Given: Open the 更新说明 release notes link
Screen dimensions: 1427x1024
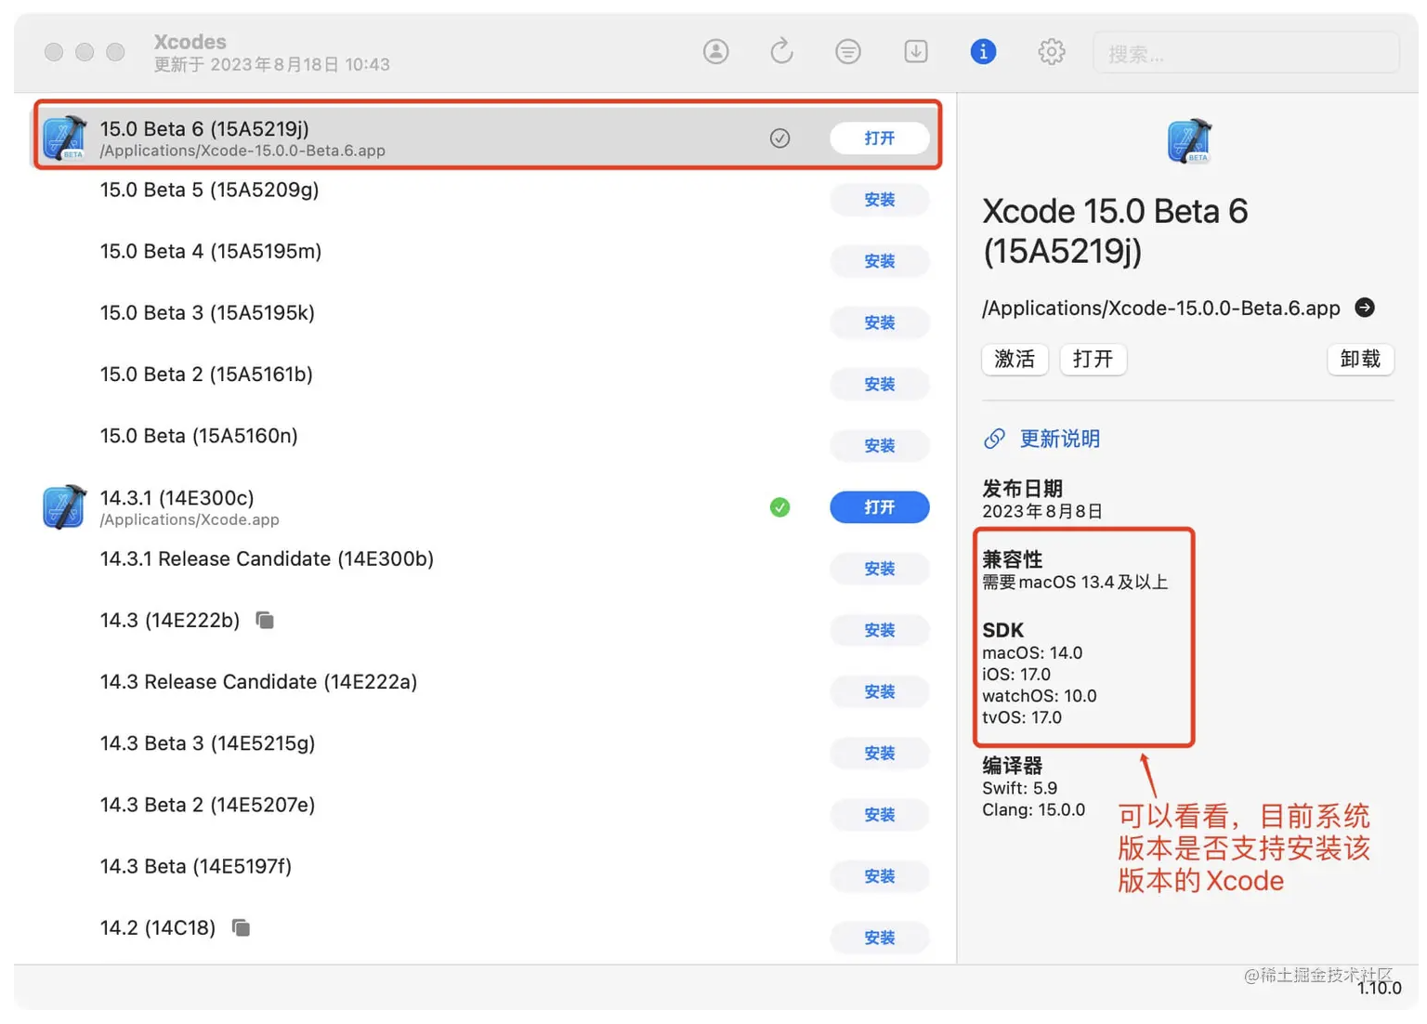Looking at the screenshot, I should coord(1059,439).
